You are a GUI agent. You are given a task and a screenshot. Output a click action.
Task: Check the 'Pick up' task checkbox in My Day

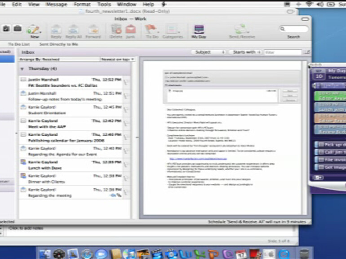321,145
